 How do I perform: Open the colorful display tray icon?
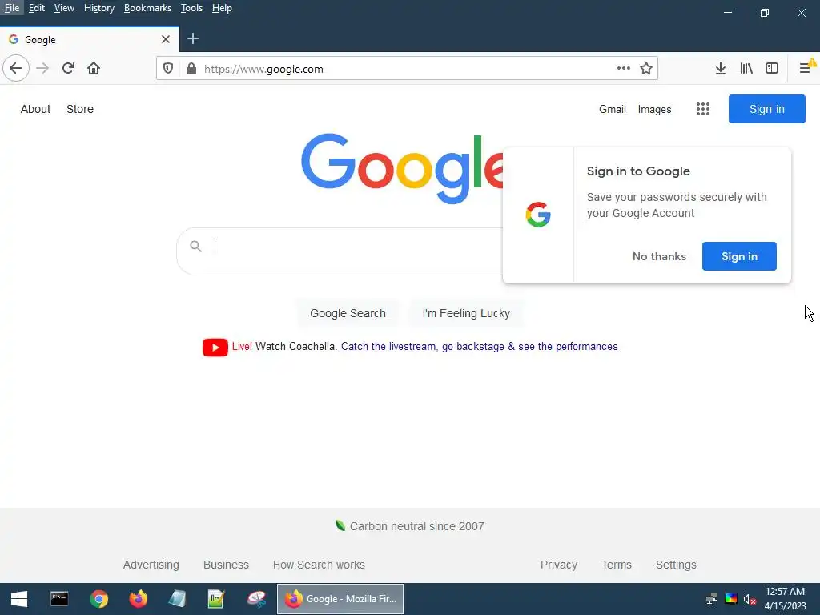pyautogui.click(x=731, y=599)
